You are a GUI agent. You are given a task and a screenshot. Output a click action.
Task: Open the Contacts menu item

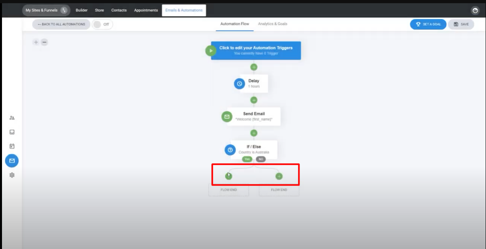119,10
